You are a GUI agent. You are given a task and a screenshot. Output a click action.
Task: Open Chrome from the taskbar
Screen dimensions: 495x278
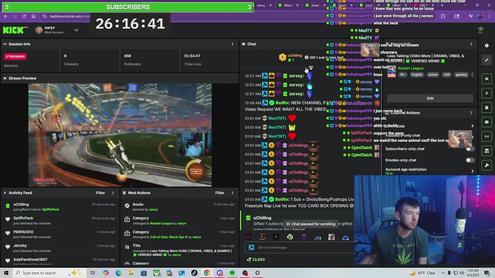point(207,273)
